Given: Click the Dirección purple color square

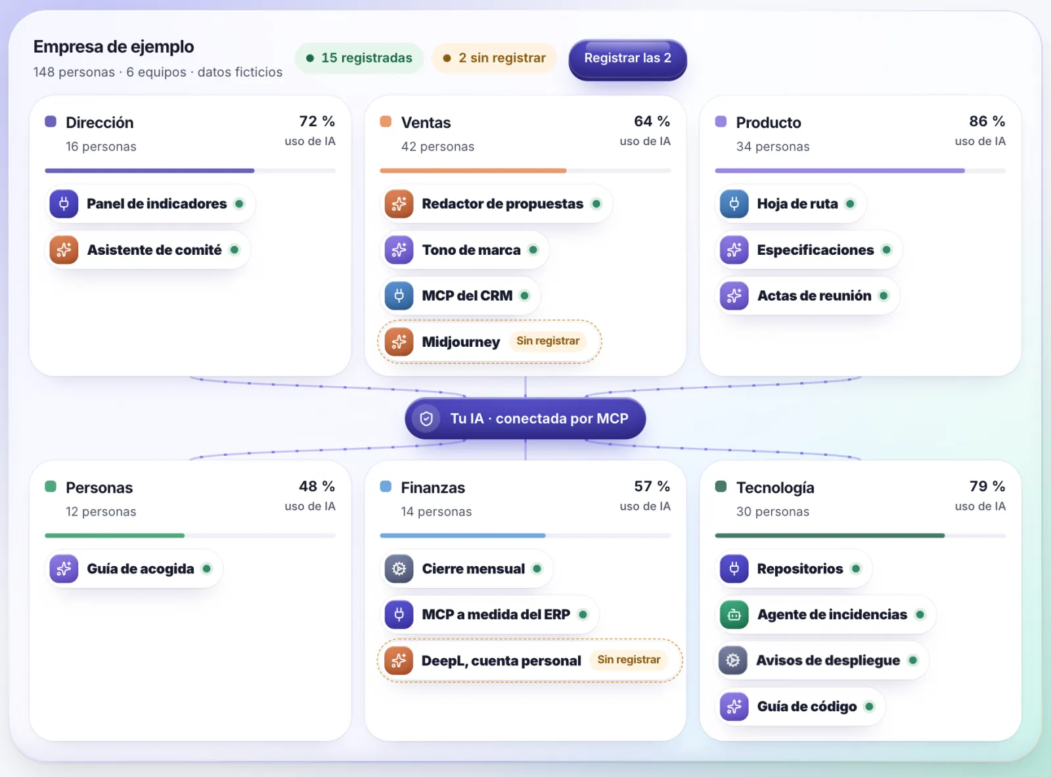Looking at the screenshot, I should [x=51, y=122].
